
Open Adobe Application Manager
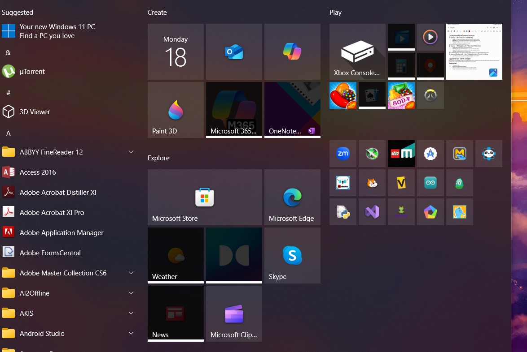68,233
